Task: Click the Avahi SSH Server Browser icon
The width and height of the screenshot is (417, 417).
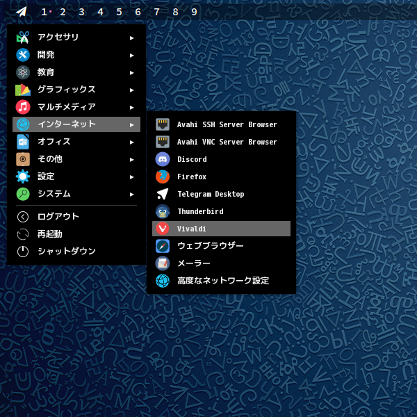Action: tap(163, 124)
